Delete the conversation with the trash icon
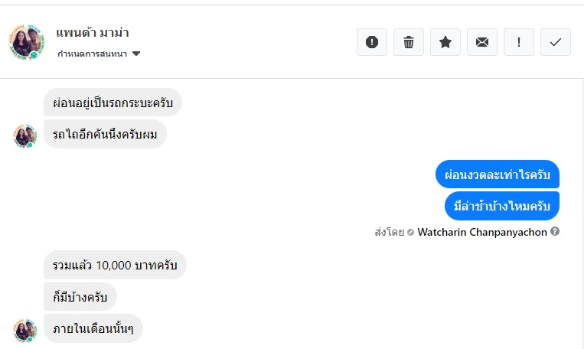This screenshot has width=584, height=349. [x=409, y=42]
